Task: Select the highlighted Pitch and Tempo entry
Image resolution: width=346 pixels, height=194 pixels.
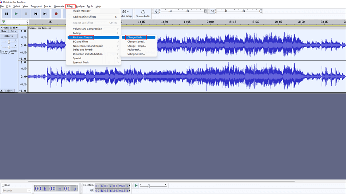Action: (x=93, y=37)
